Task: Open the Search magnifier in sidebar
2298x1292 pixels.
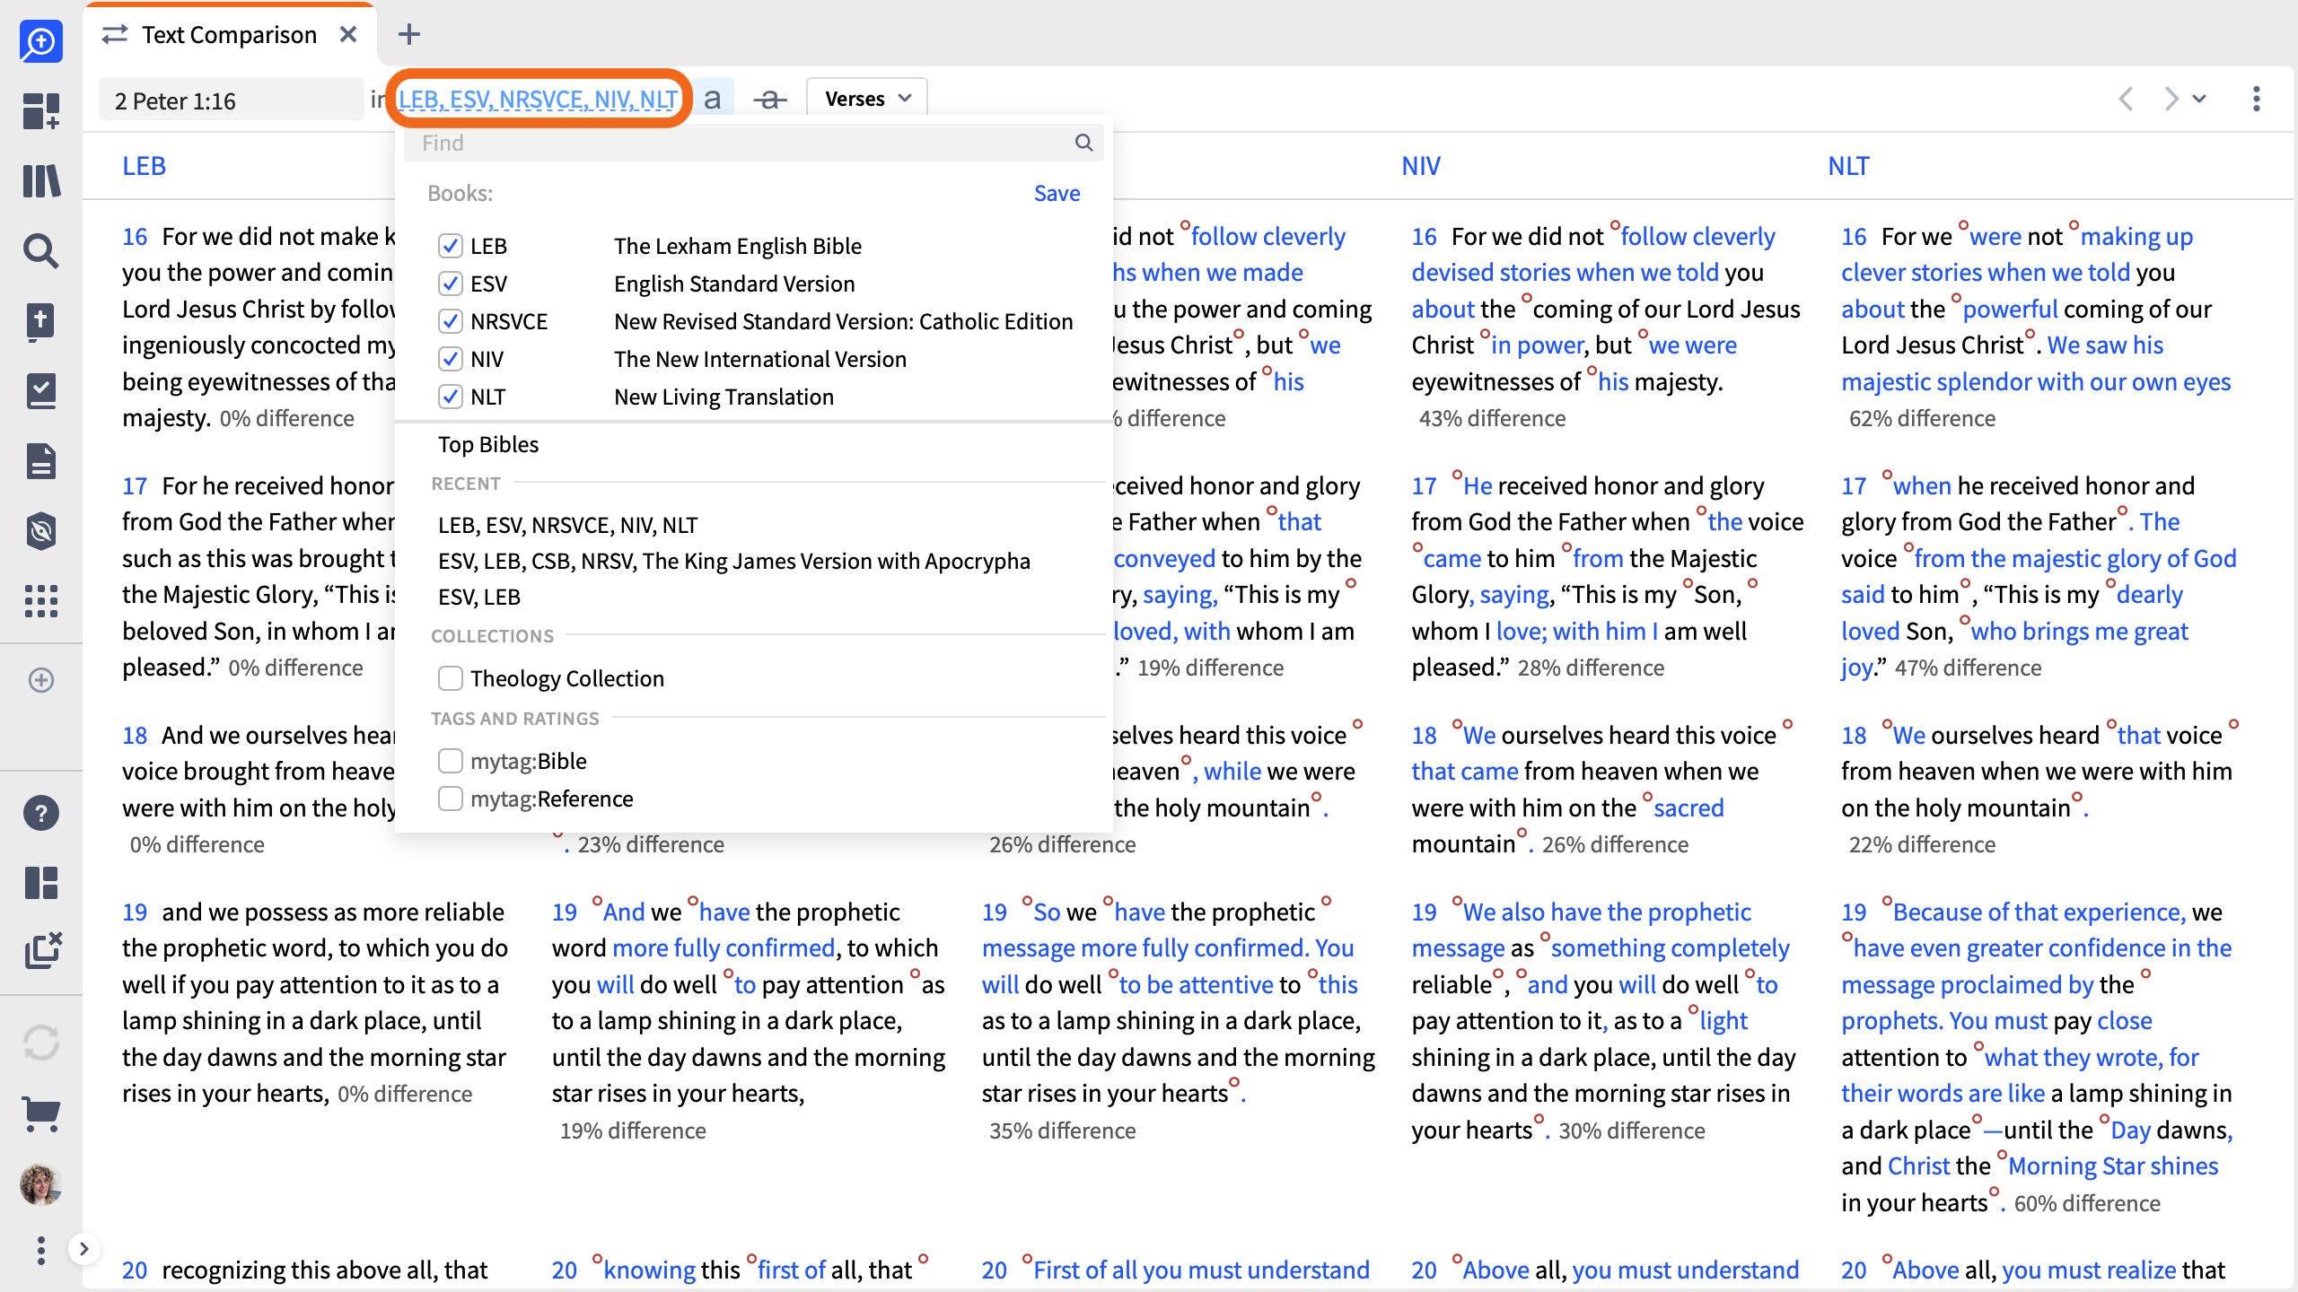Action: pyautogui.click(x=41, y=251)
